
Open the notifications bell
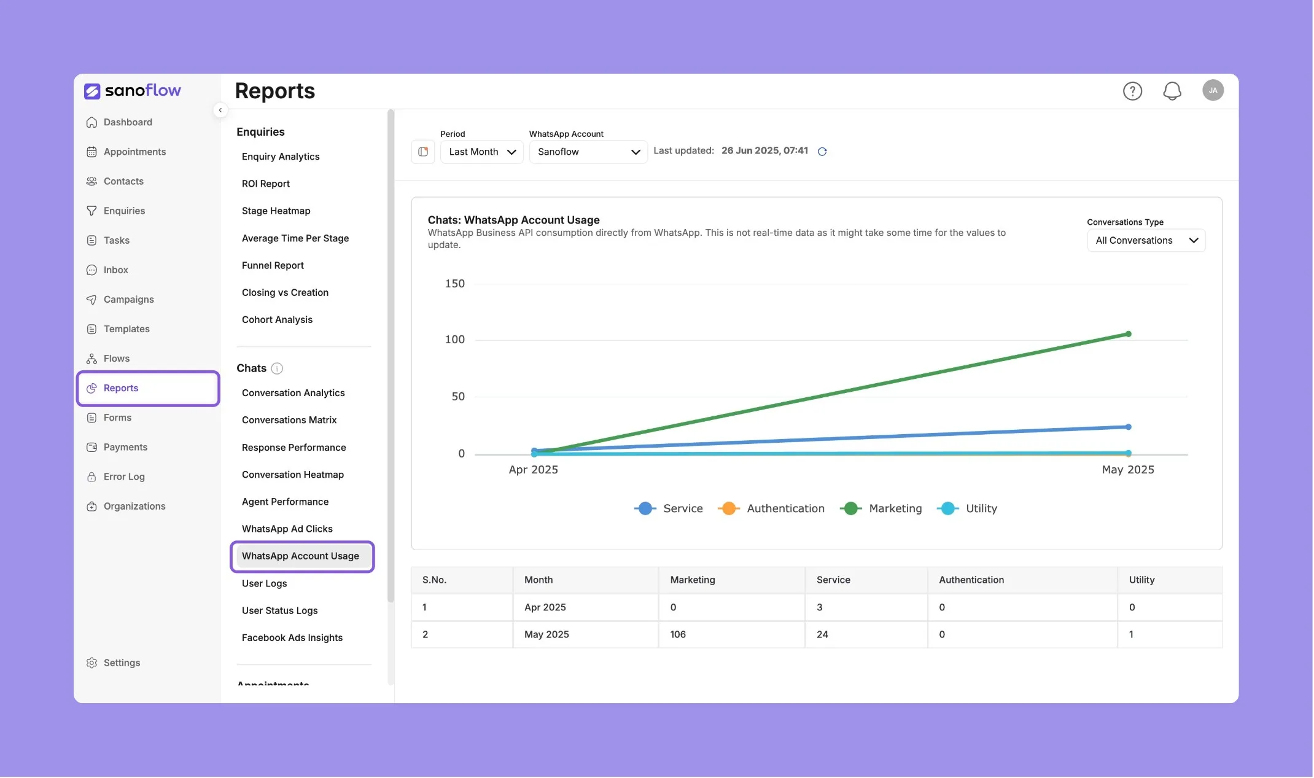click(x=1173, y=91)
